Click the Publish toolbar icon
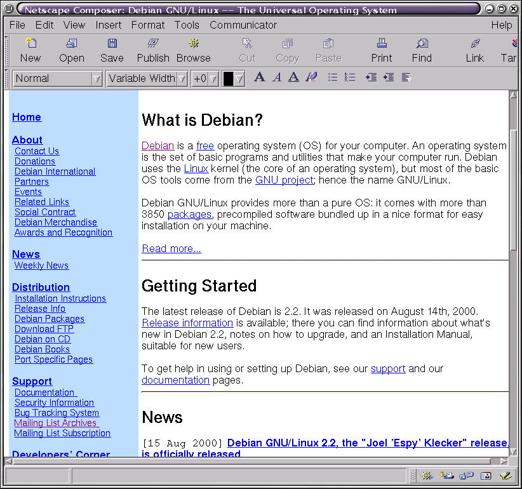Screen dimensions: 522x489 click(x=153, y=43)
